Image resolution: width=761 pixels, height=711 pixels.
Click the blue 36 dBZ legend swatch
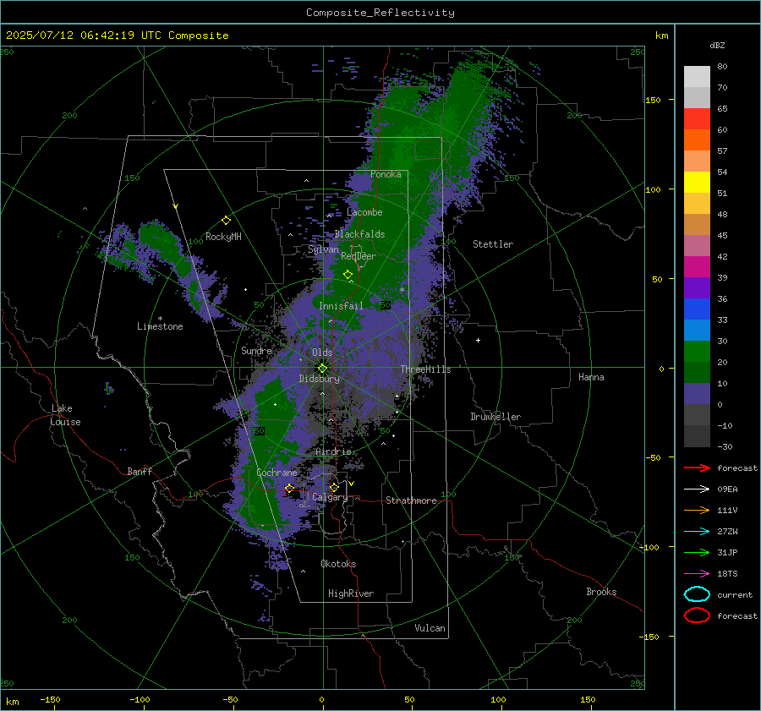[x=697, y=309]
